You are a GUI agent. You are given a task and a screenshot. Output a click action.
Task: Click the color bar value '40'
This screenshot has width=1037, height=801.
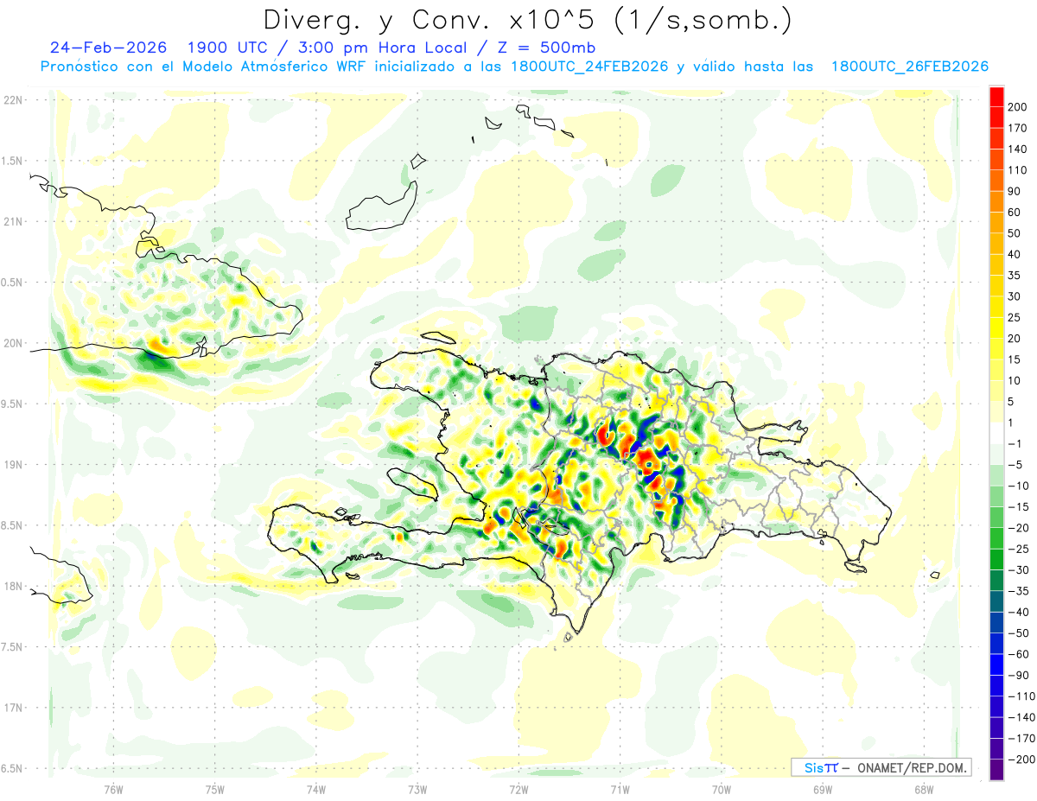(x=1015, y=255)
